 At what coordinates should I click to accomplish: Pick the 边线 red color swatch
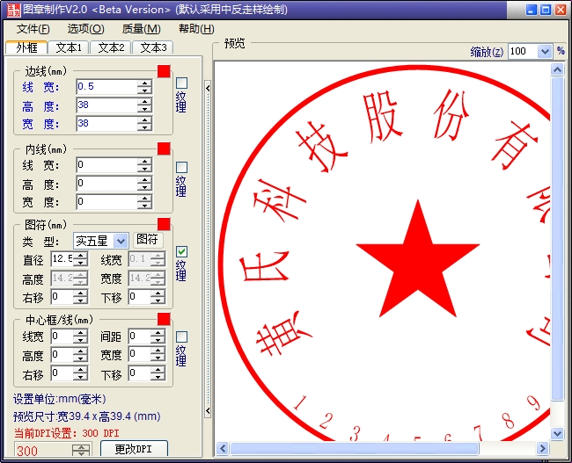click(x=164, y=71)
